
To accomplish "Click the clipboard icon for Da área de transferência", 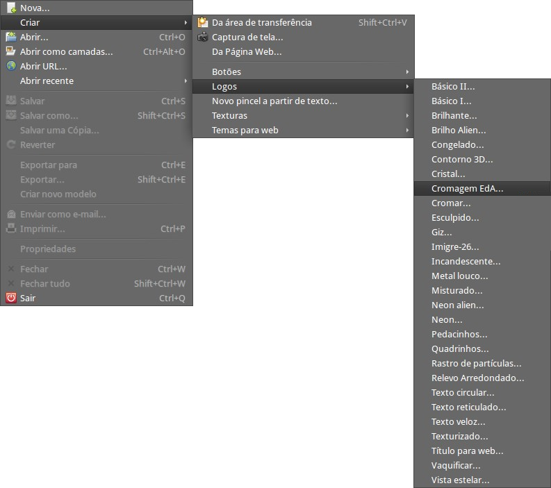I will (203, 22).
